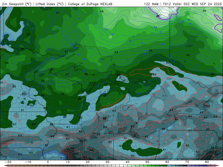Image resolution: width=223 pixels, height=167 pixels.
Task: Click the "College of DuPage NEXLAB" label
Action: point(90,4)
